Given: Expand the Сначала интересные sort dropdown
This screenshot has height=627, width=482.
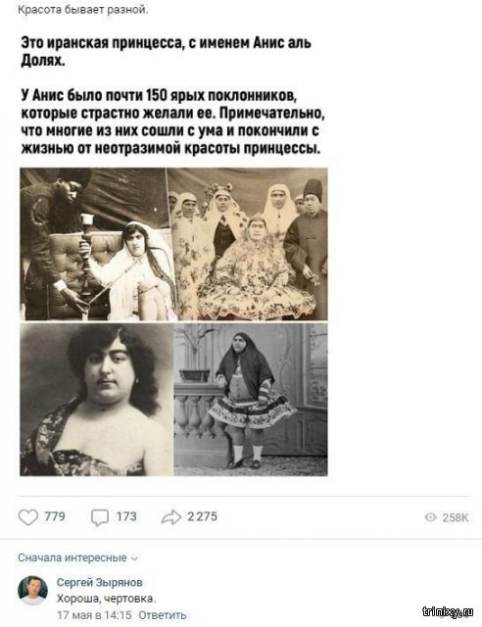Looking at the screenshot, I should tap(77, 557).
